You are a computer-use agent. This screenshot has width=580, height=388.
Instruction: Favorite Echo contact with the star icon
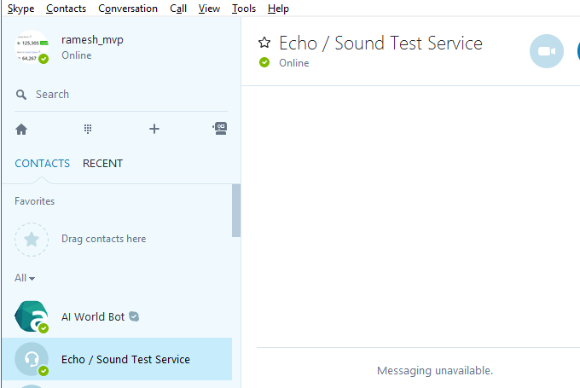(264, 43)
